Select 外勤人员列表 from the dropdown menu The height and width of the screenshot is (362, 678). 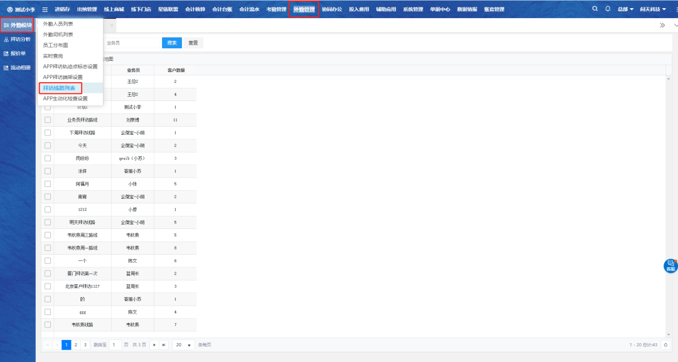coord(58,24)
